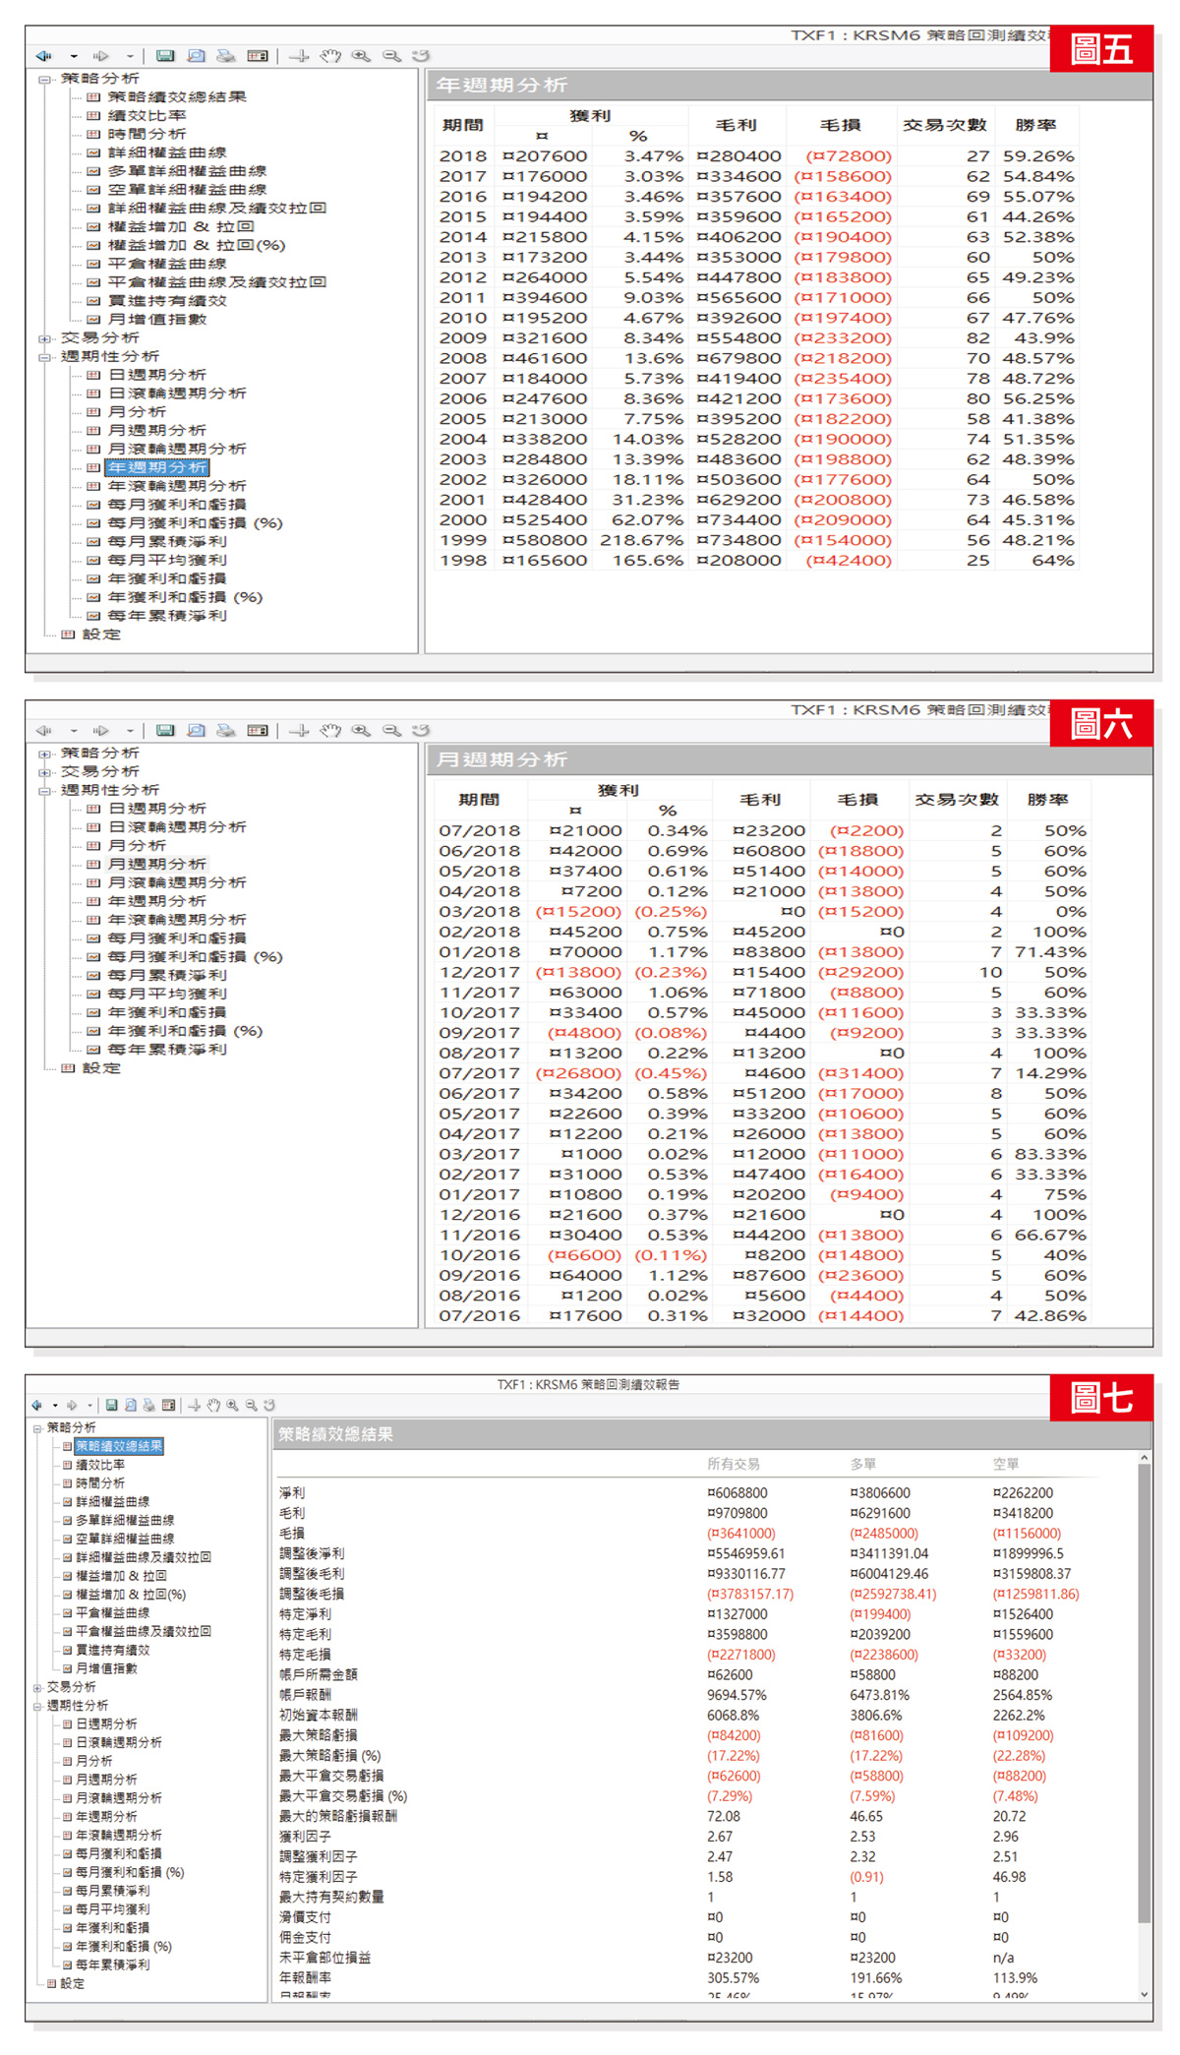Click zoom in magnifier in the bottom window toolbar

232,1406
